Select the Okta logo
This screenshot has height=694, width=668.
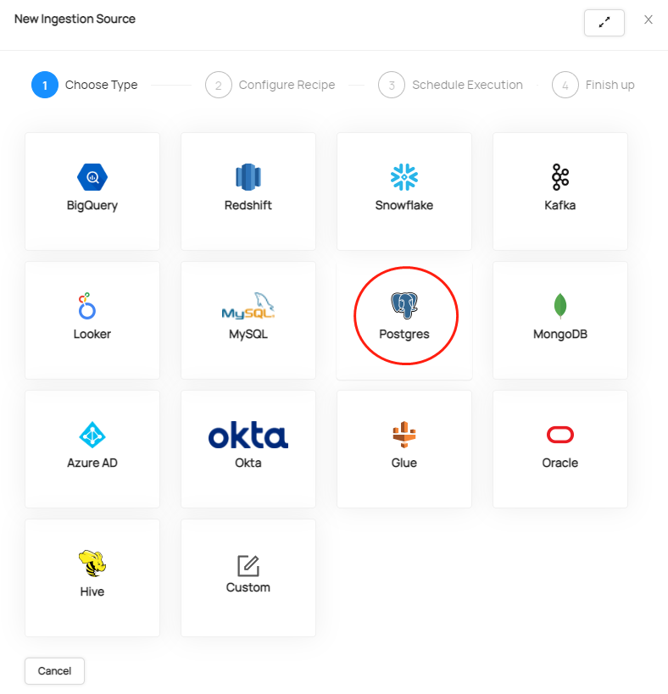(x=248, y=436)
